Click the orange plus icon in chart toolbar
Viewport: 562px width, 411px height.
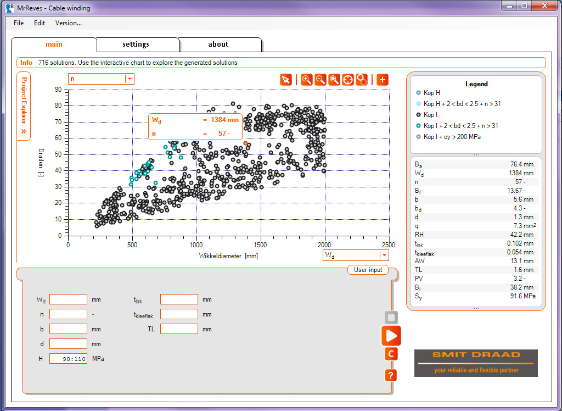tap(383, 80)
